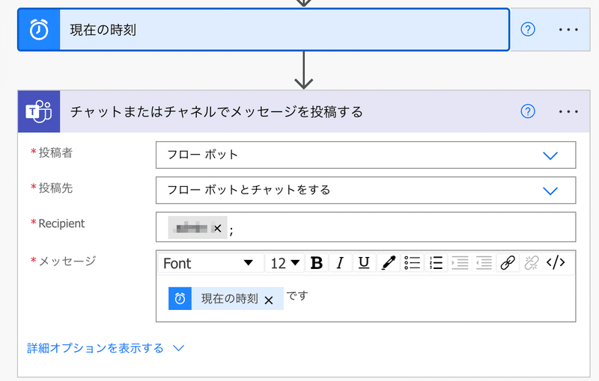Toggle underline formatting
The image size is (599, 381).
click(364, 263)
